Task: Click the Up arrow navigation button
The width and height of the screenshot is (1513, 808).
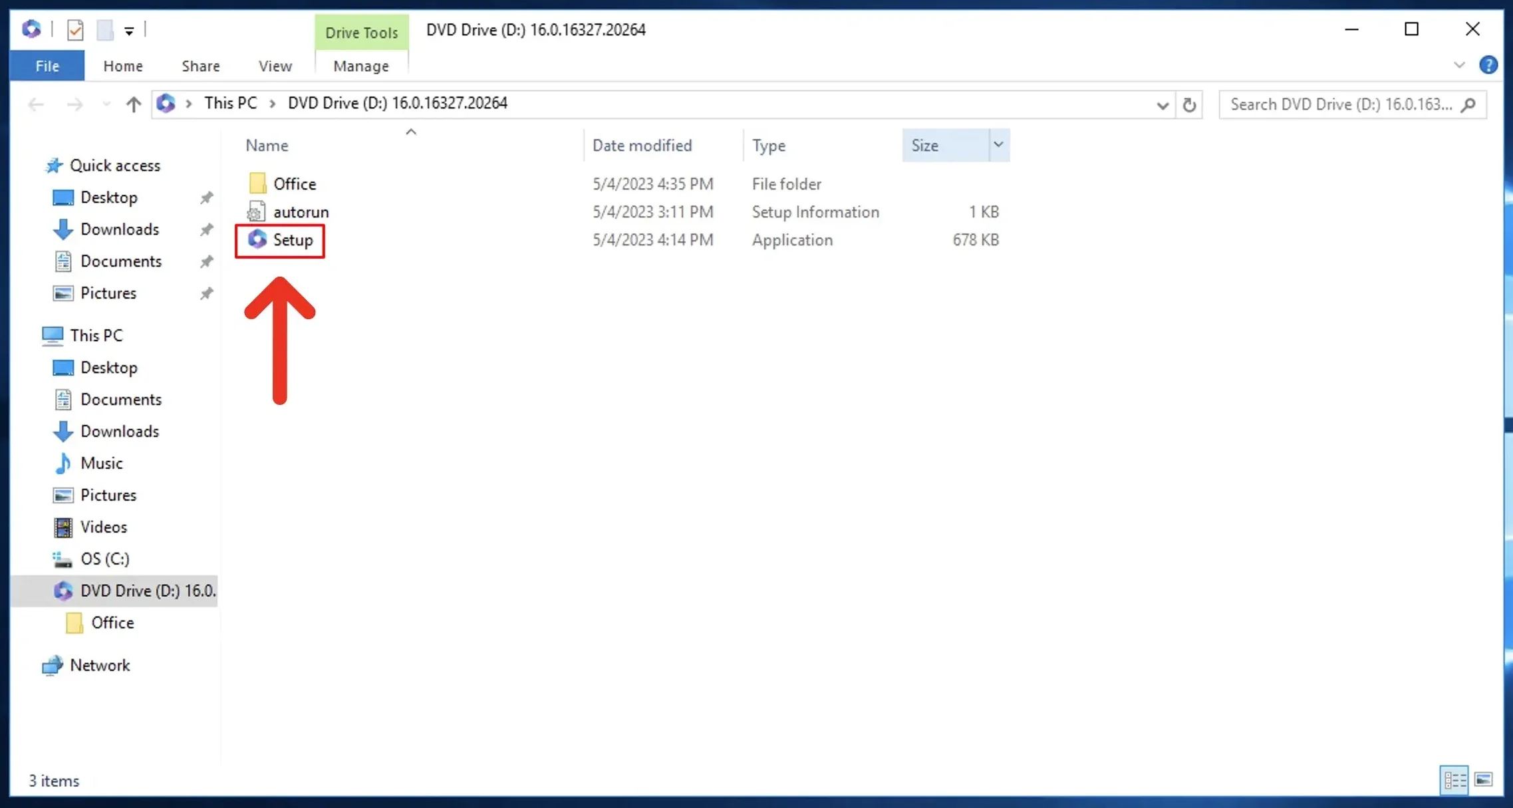Action: point(134,104)
